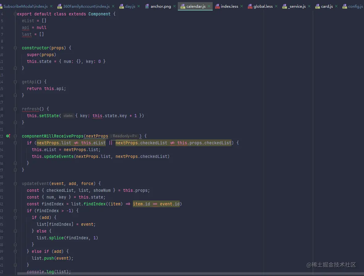The image size is (364, 276).
Task: Click the horizontal scrollbar at editor bottom
Action: tap(190, 274)
